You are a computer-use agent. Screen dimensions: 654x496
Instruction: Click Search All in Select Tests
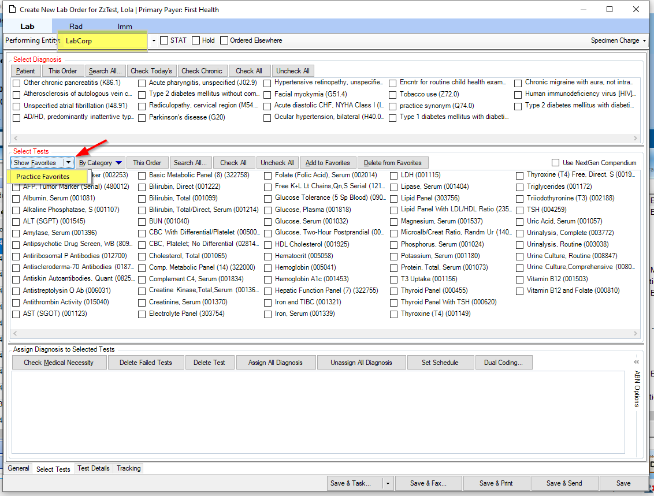pos(190,163)
